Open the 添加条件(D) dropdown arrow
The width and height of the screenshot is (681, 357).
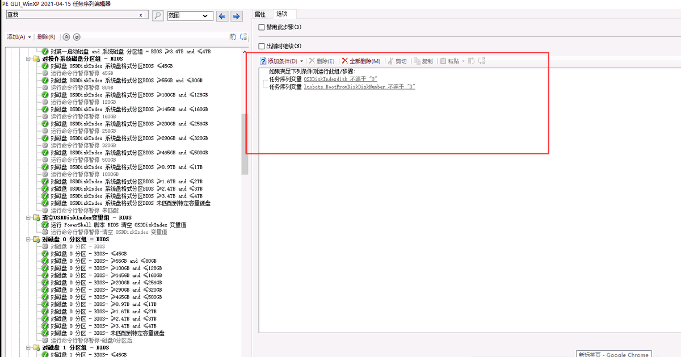(302, 61)
